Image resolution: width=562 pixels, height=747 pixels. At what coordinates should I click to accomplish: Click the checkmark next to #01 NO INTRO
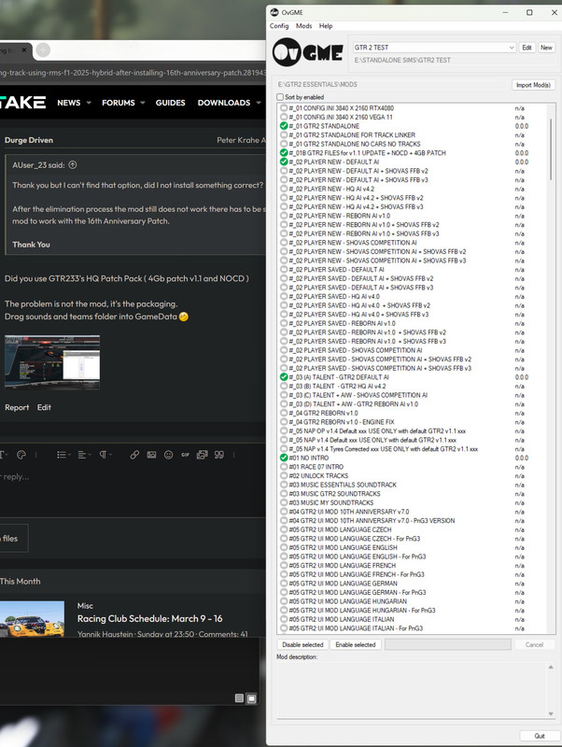pyautogui.click(x=284, y=458)
